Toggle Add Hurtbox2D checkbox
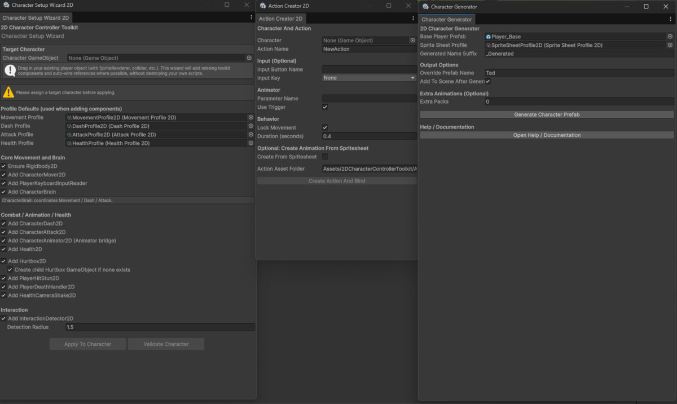This screenshot has height=404, width=677. point(3,261)
